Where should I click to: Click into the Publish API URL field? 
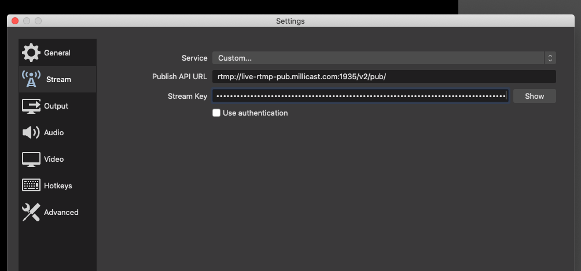[383, 76]
